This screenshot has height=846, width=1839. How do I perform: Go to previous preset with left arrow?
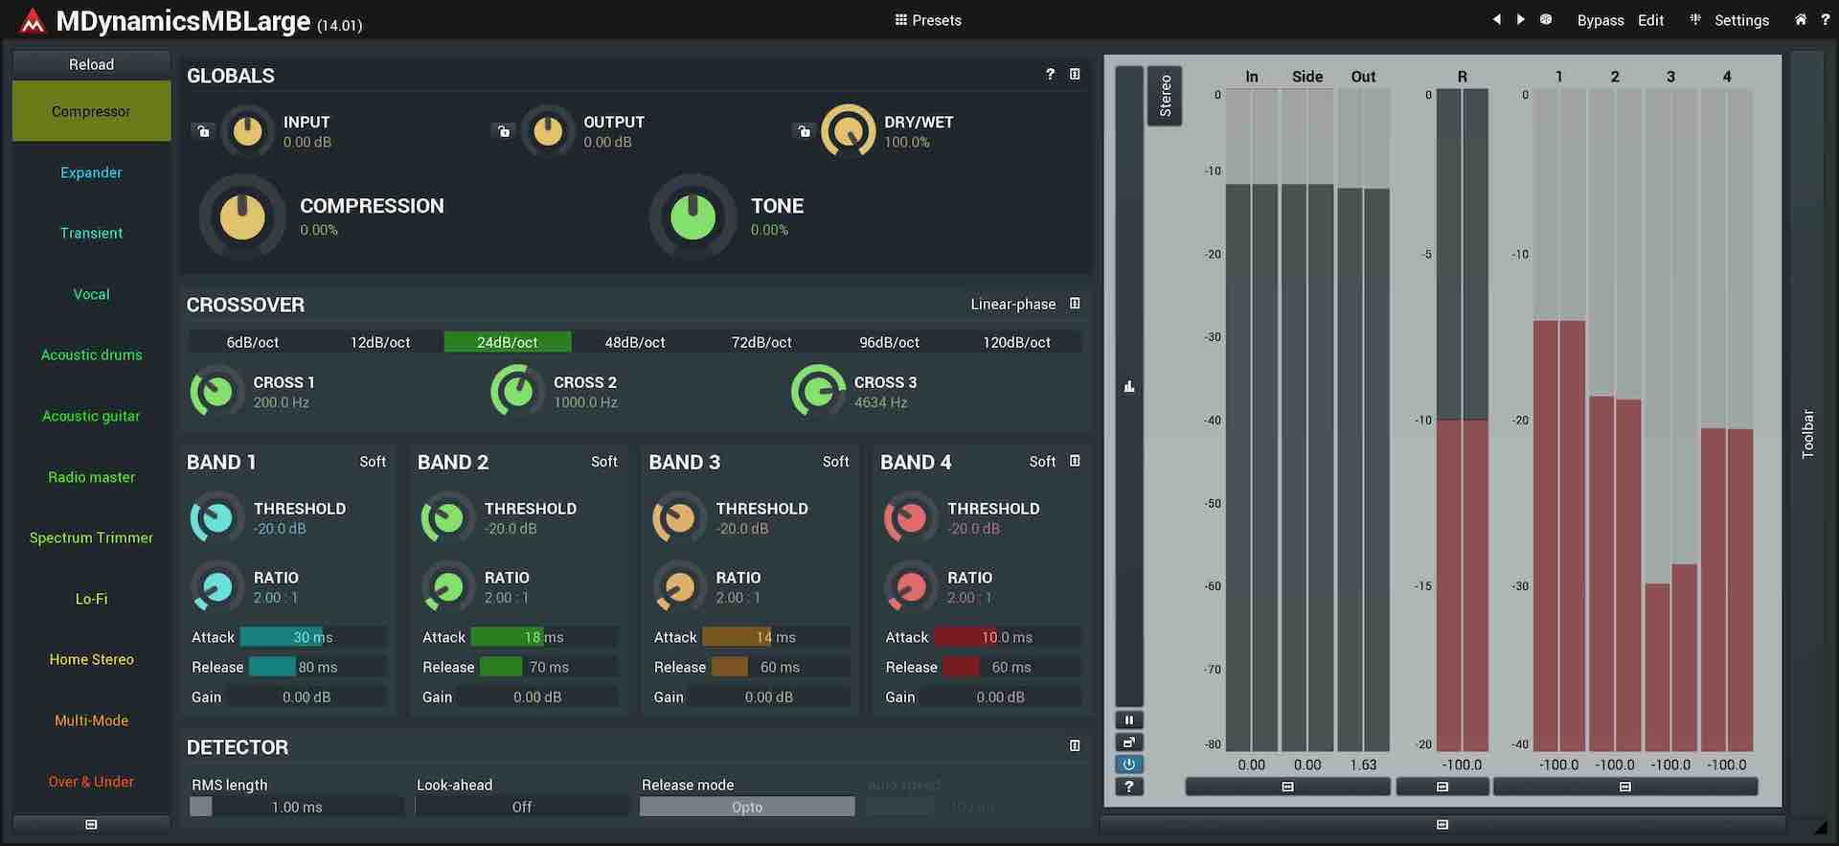[x=1497, y=20]
